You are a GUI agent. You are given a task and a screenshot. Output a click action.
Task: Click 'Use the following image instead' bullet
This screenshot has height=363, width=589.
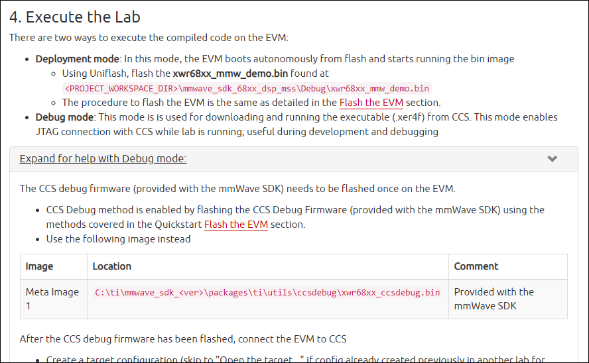pyautogui.click(x=118, y=239)
